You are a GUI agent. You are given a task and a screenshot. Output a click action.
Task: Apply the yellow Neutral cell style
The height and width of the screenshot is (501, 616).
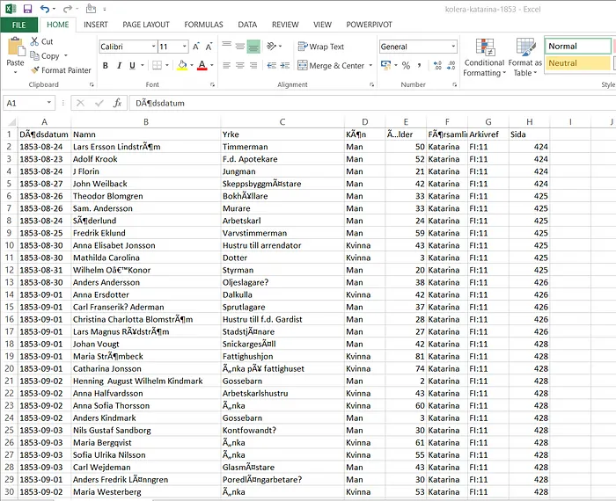point(577,63)
